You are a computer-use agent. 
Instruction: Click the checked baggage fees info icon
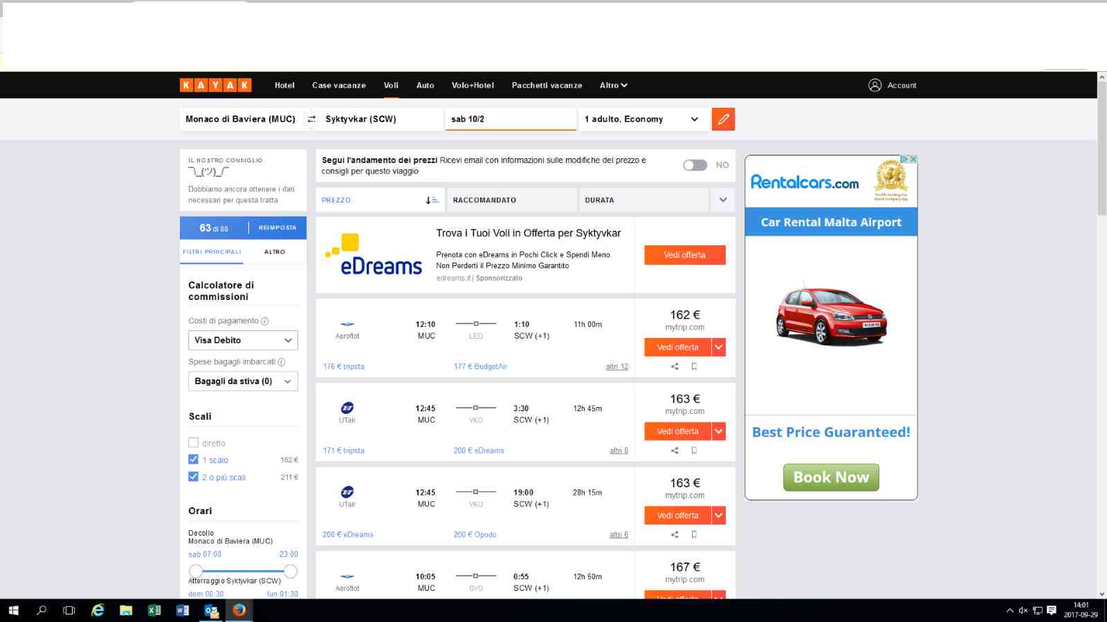[x=282, y=362]
